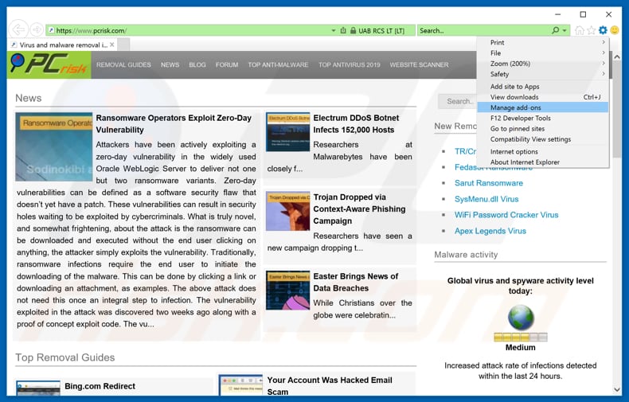The height and width of the screenshot is (402, 629).
Task: Expand the Safety submenu
Action: 543,74
